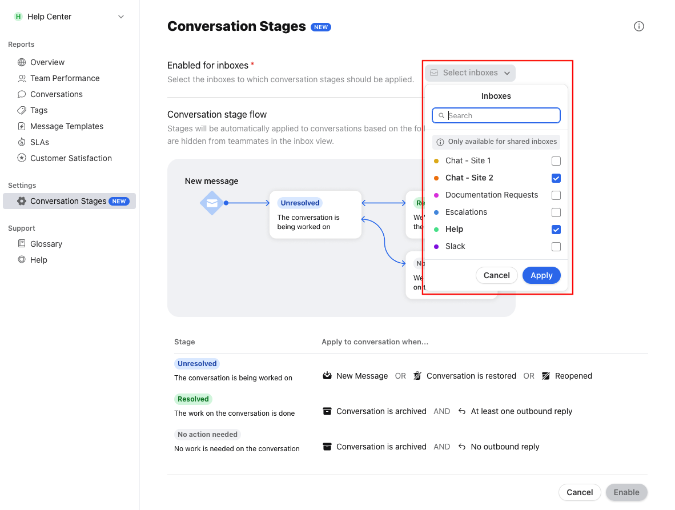
Task: Click the Customer Satisfaction smiley icon
Action: pyautogui.click(x=21, y=158)
